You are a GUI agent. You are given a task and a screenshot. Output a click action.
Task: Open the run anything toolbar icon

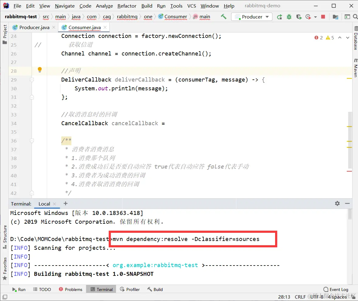347,17
